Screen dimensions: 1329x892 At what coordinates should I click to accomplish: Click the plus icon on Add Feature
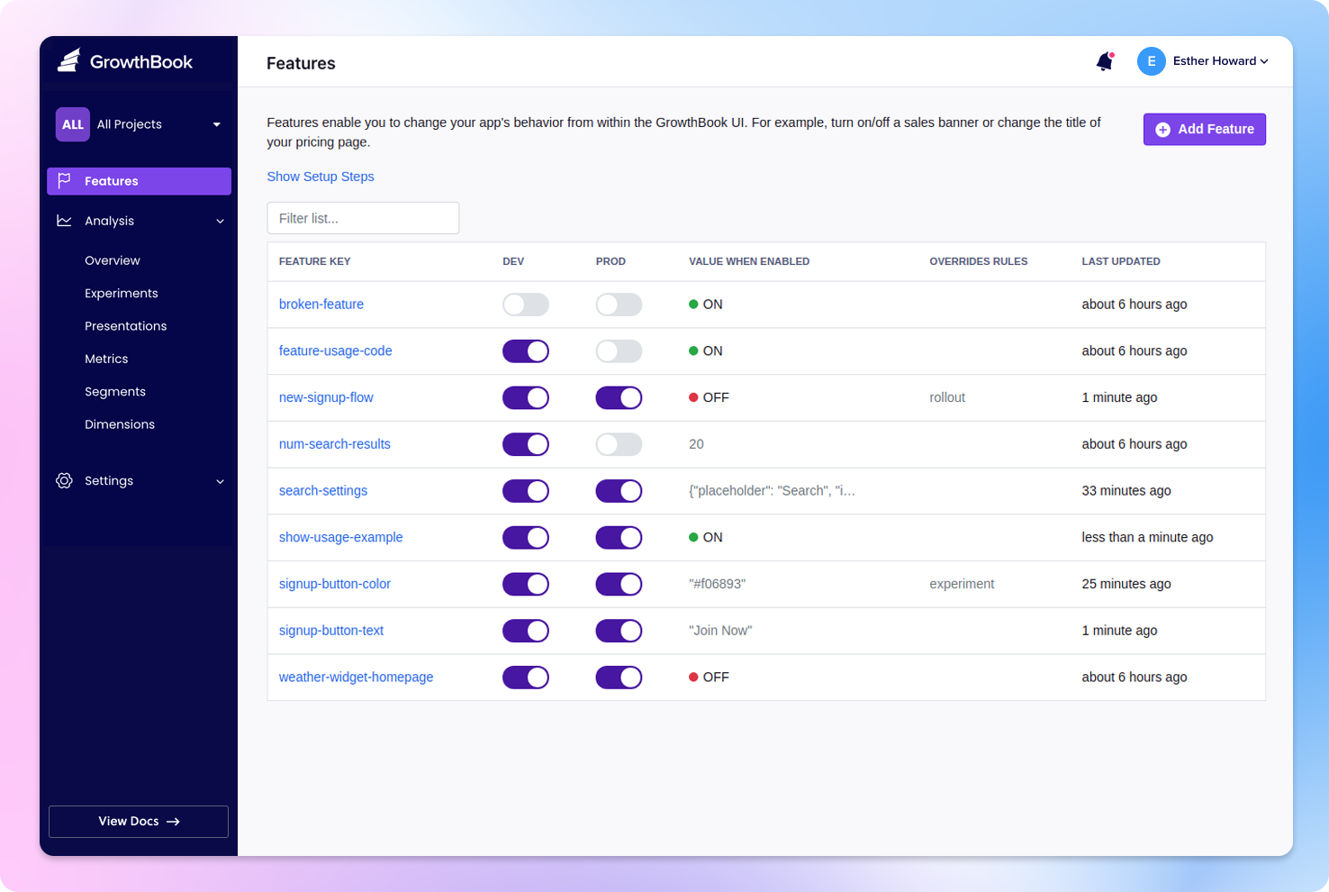[1162, 129]
